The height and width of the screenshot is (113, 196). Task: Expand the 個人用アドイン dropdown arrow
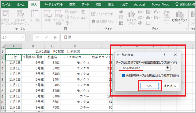pos(117,21)
